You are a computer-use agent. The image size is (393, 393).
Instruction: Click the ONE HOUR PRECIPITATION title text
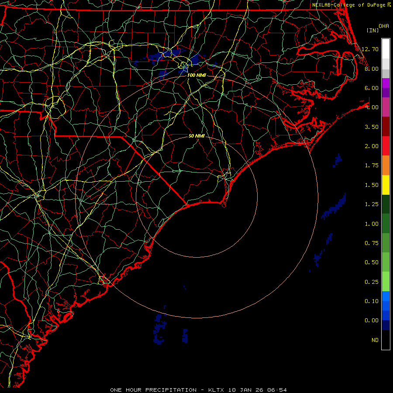(153, 390)
